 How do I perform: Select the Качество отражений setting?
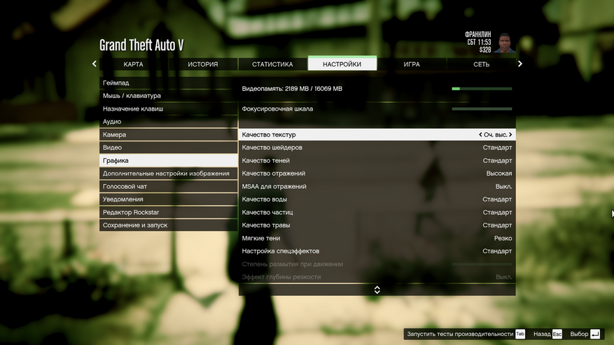click(377, 173)
